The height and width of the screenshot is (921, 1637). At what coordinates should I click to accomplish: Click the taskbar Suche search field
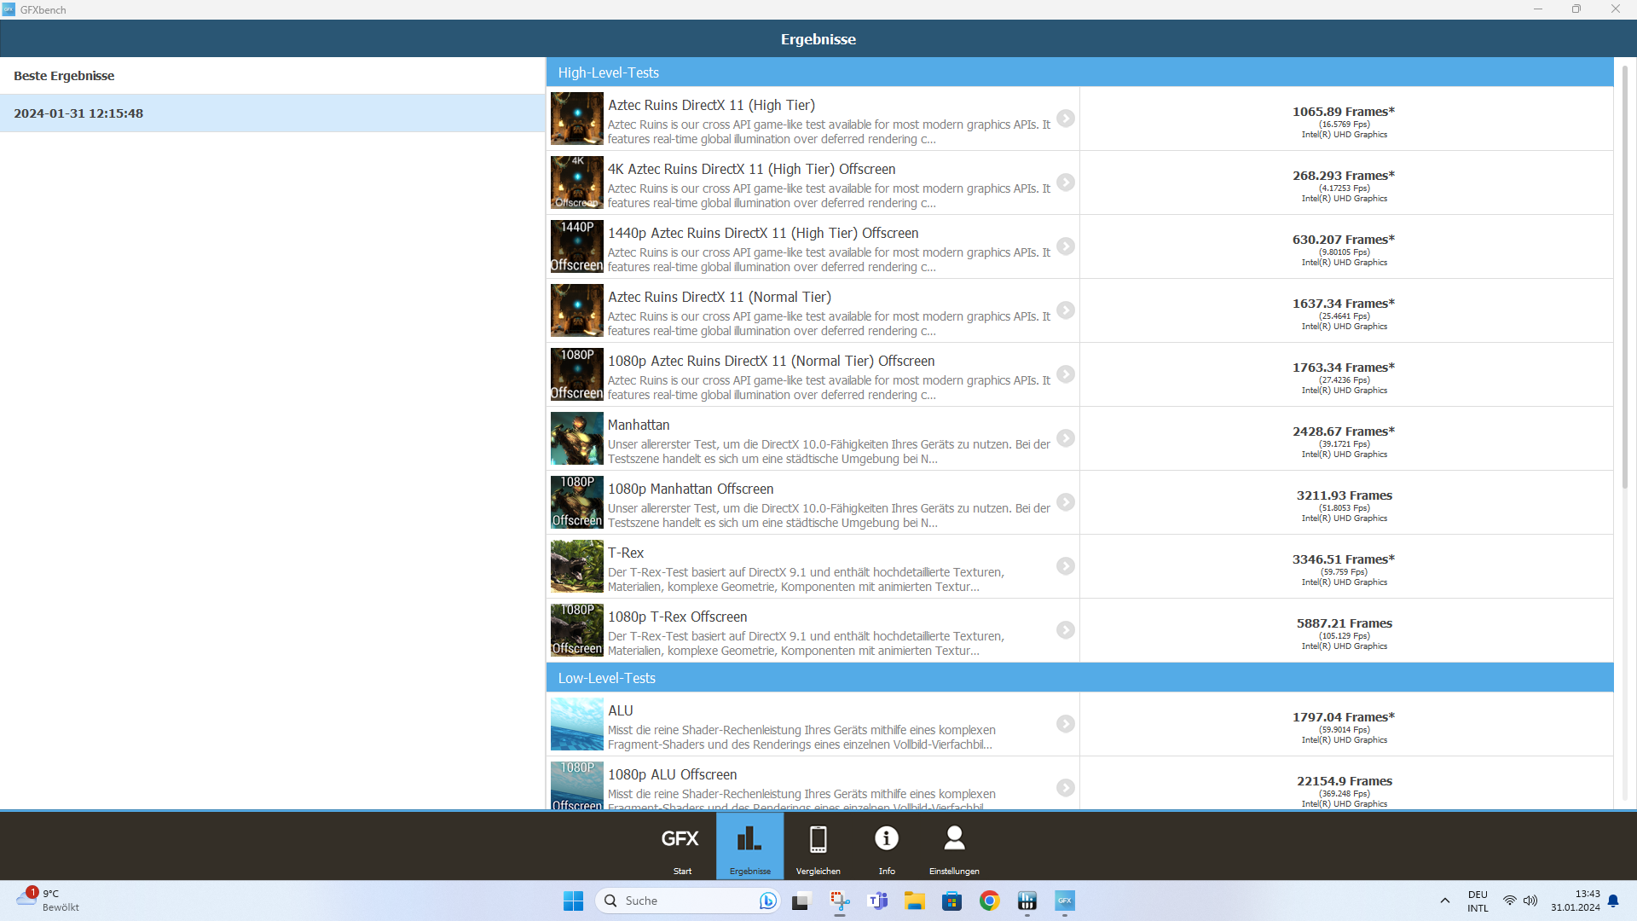tap(686, 901)
